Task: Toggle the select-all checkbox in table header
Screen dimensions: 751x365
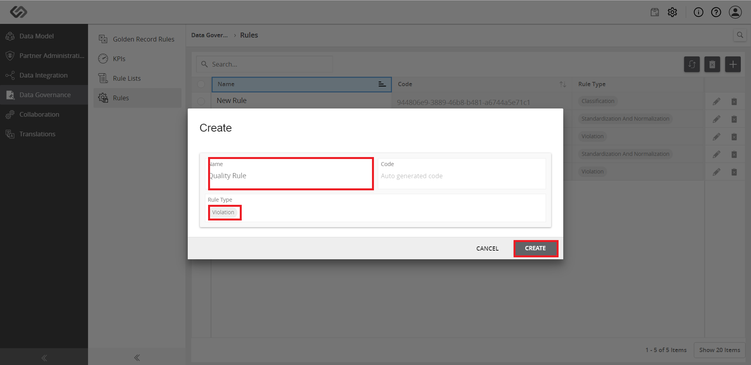Action: point(201,84)
